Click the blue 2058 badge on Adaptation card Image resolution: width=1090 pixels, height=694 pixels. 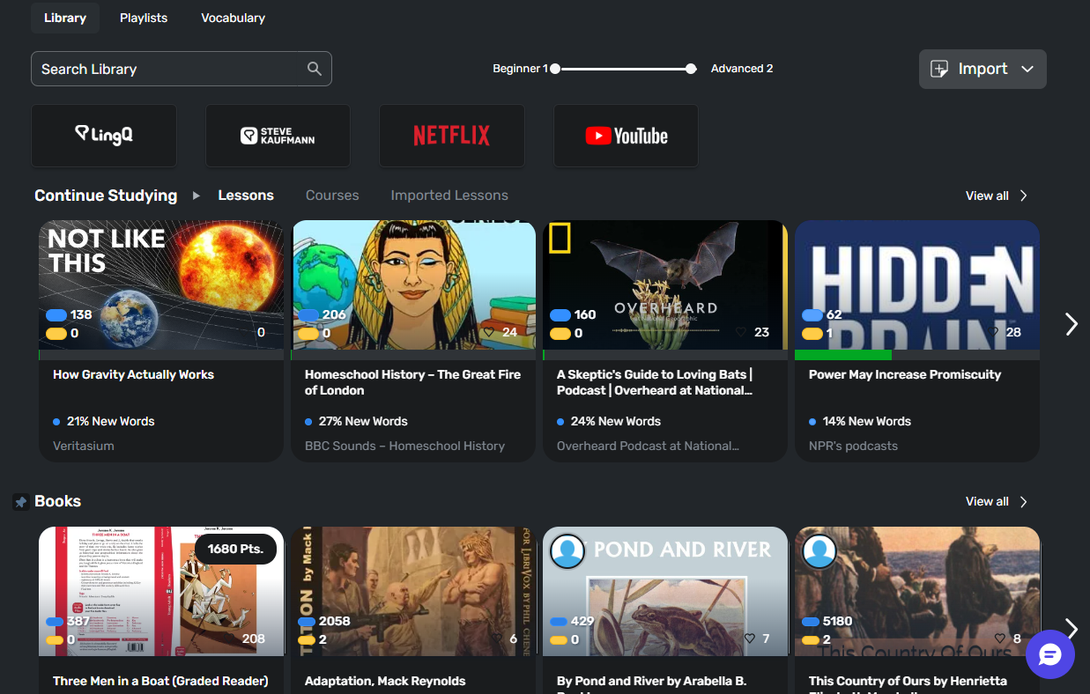pyautogui.click(x=308, y=621)
